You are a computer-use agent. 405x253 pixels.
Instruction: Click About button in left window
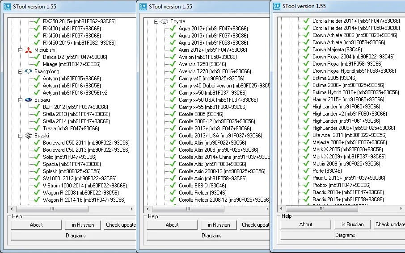pyautogui.click(x=36, y=225)
